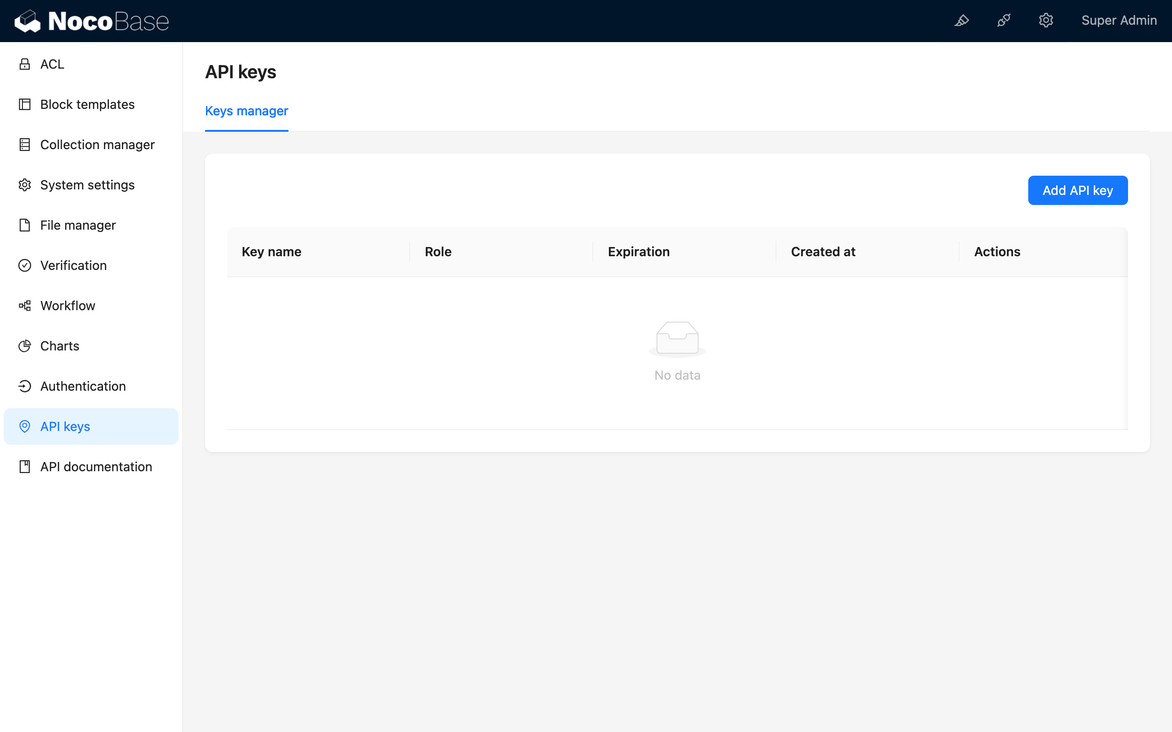1172x732 pixels.
Task: Click the Verification check-circle icon
Action: click(25, 265)
